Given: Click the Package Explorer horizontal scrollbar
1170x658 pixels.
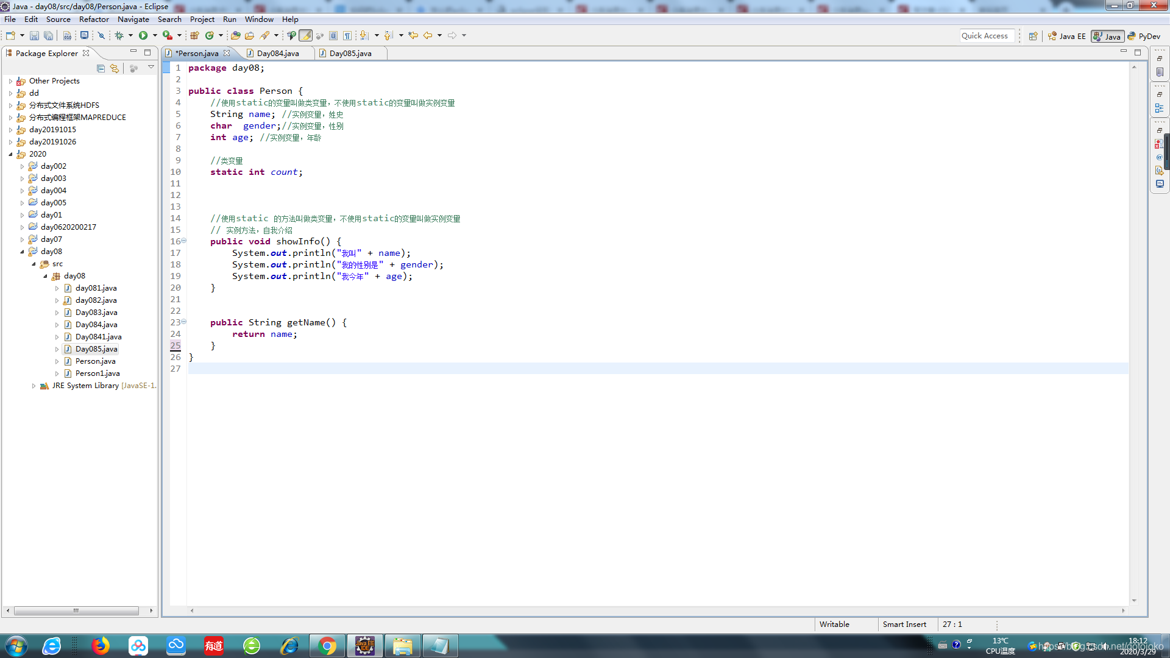Looking at the screenshot, I should [x=76, y=610].
